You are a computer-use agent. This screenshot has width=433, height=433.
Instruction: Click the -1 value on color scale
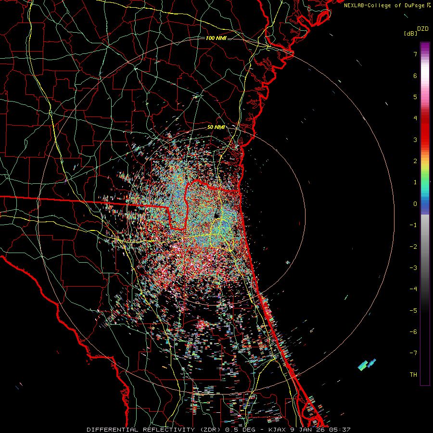click(x=413, y=225)
